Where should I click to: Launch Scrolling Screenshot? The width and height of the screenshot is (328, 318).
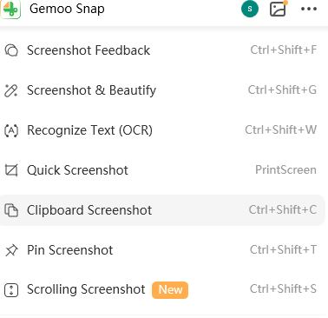[x=162, y=289]
